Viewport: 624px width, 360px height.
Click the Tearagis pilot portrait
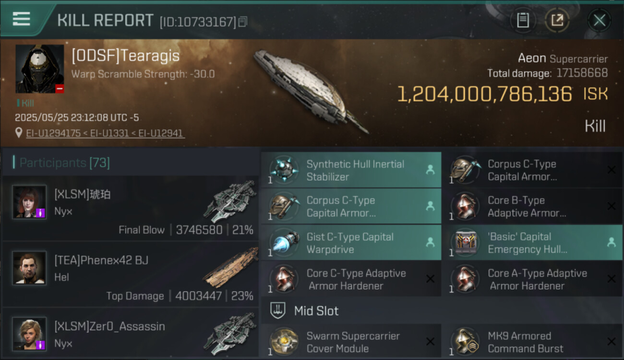click(39, 69)
